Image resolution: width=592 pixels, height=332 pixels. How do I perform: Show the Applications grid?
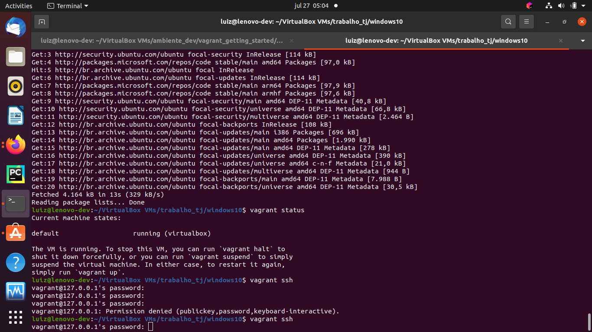coord(16,317)
